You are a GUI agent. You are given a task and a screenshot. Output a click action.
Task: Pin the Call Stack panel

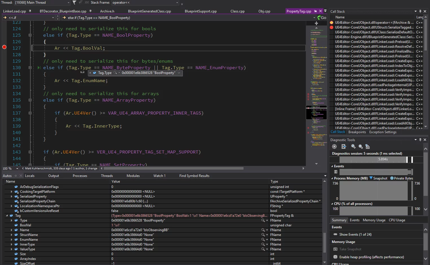420,11
